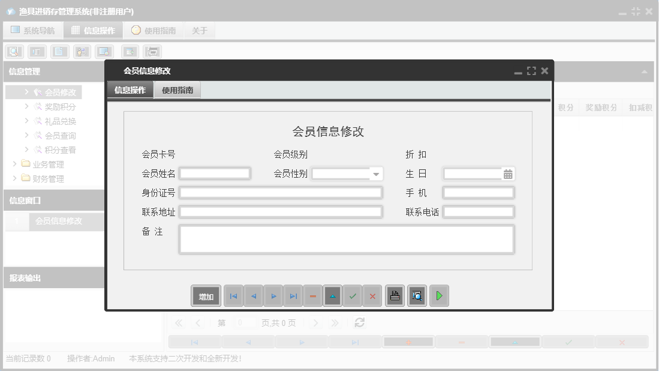Open the 生日 date picker
This screenshot has height=371, width=659.
point(509,173)
